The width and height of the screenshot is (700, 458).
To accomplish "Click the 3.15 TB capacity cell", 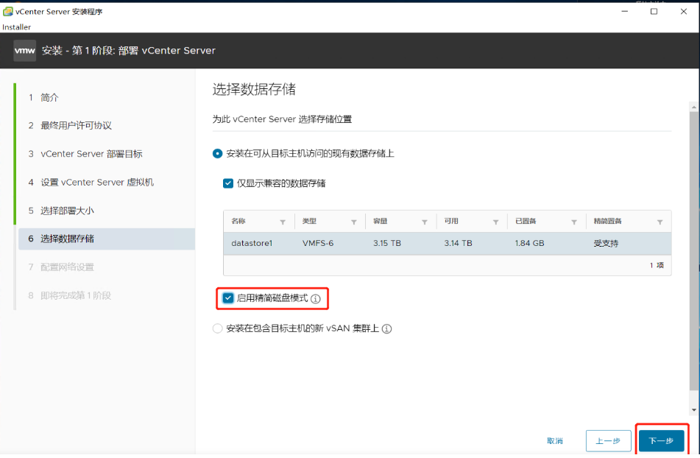I will tap(387, 243).
